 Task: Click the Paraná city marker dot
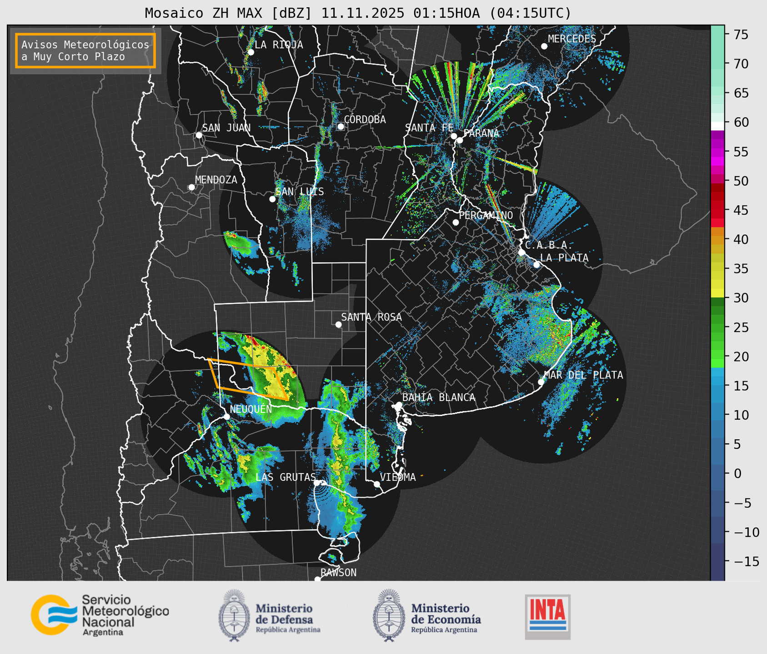click(460, 140)
